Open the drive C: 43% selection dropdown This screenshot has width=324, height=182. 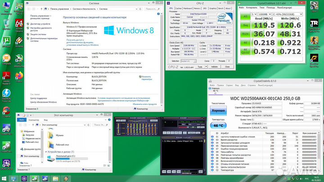288,14
